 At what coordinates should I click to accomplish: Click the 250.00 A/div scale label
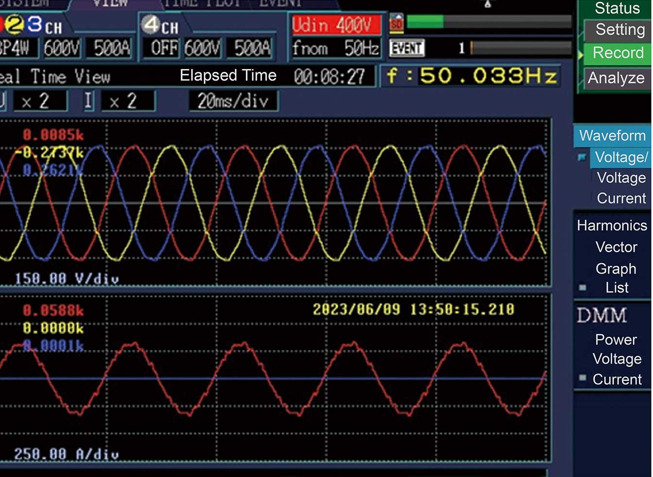click(x=67, y=454)
